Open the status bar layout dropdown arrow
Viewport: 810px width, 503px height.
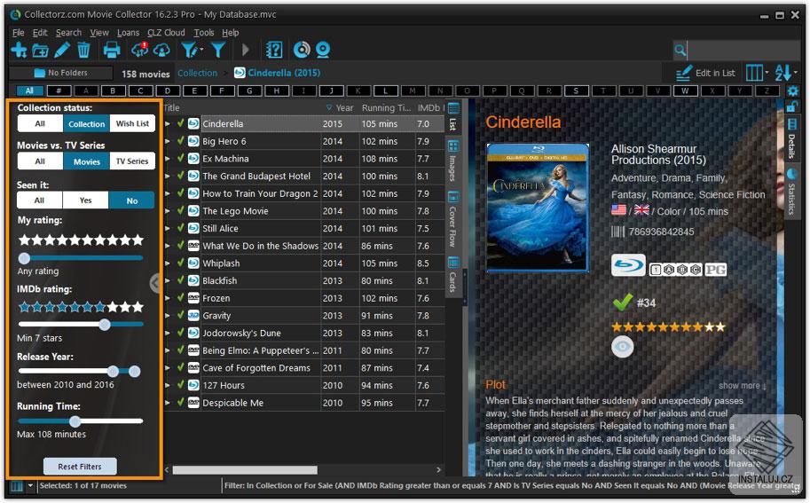point(30,486)
